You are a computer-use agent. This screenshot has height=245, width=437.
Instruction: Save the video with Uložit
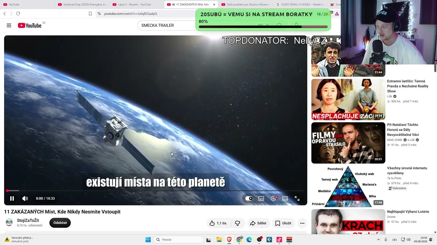283,223
